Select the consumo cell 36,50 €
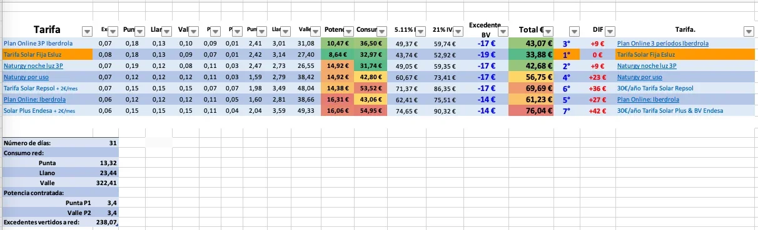Image resolution: width=758 pixels, height=230 pixels. pyautogui.click(x=370, y=44)
